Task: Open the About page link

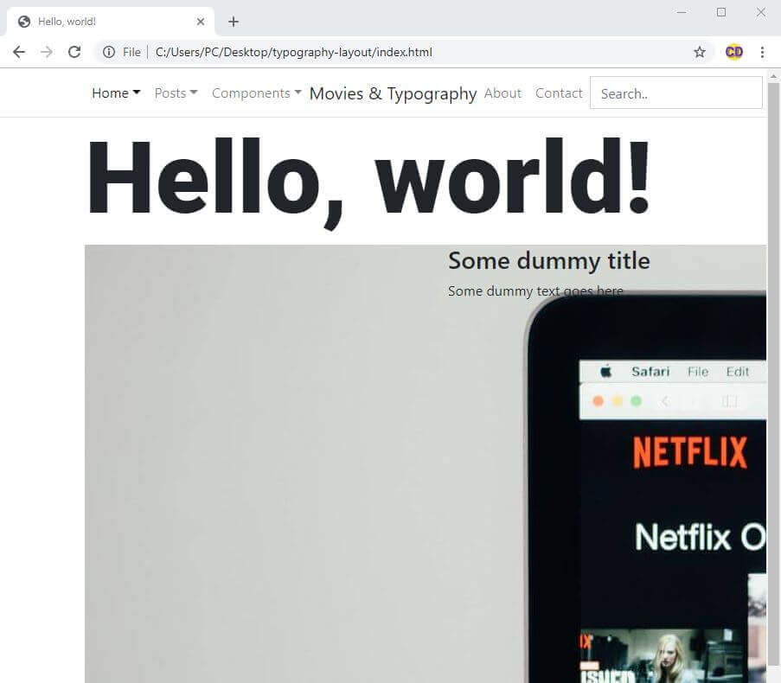Action: pyautogui.click(x=503, y=93)
